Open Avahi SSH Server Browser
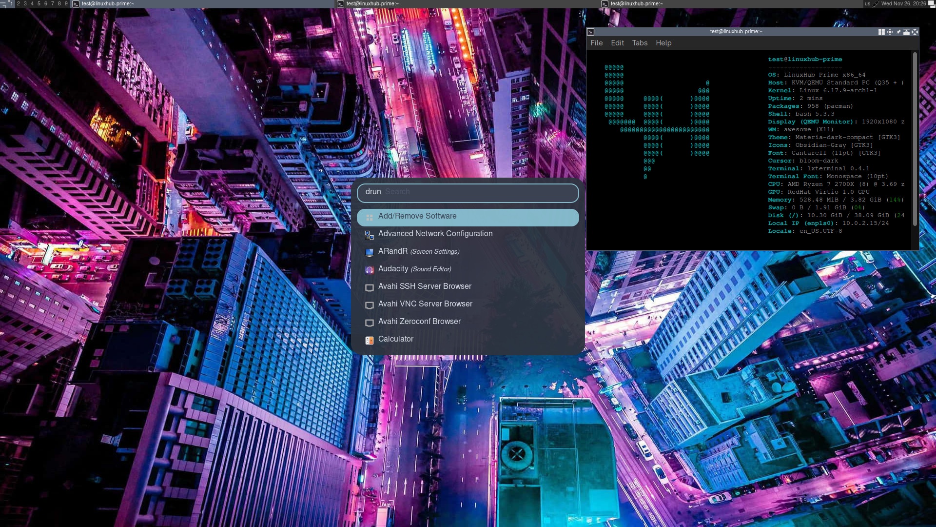This screenshot has width=936, height=527. [x=424, y=286]
